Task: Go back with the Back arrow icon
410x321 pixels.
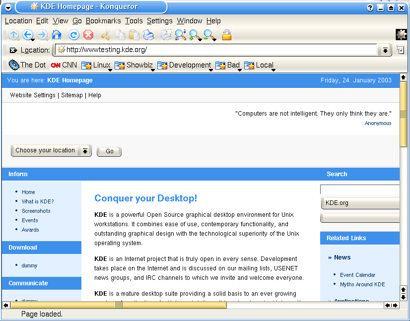Action: [27, 35]
